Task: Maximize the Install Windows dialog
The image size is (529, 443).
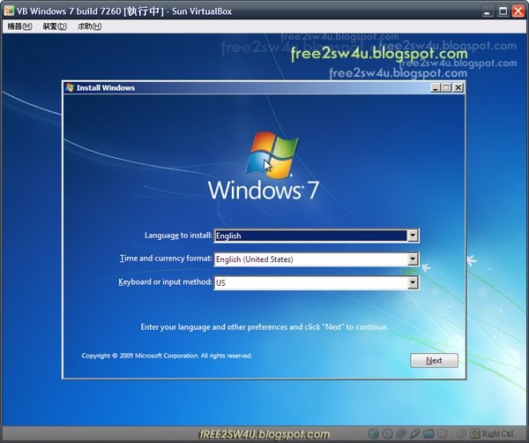Action: click(446, 87)
